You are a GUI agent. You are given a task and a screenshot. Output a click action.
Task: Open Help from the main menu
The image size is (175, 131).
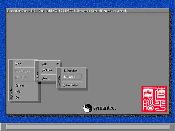(18, 91)
